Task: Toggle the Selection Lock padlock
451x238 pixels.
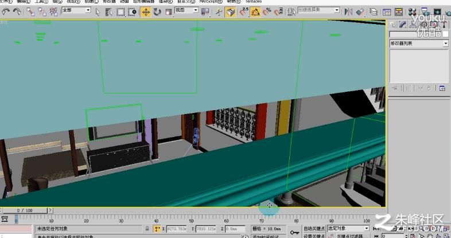Action: pyautogui.click(x=147, y=229)
